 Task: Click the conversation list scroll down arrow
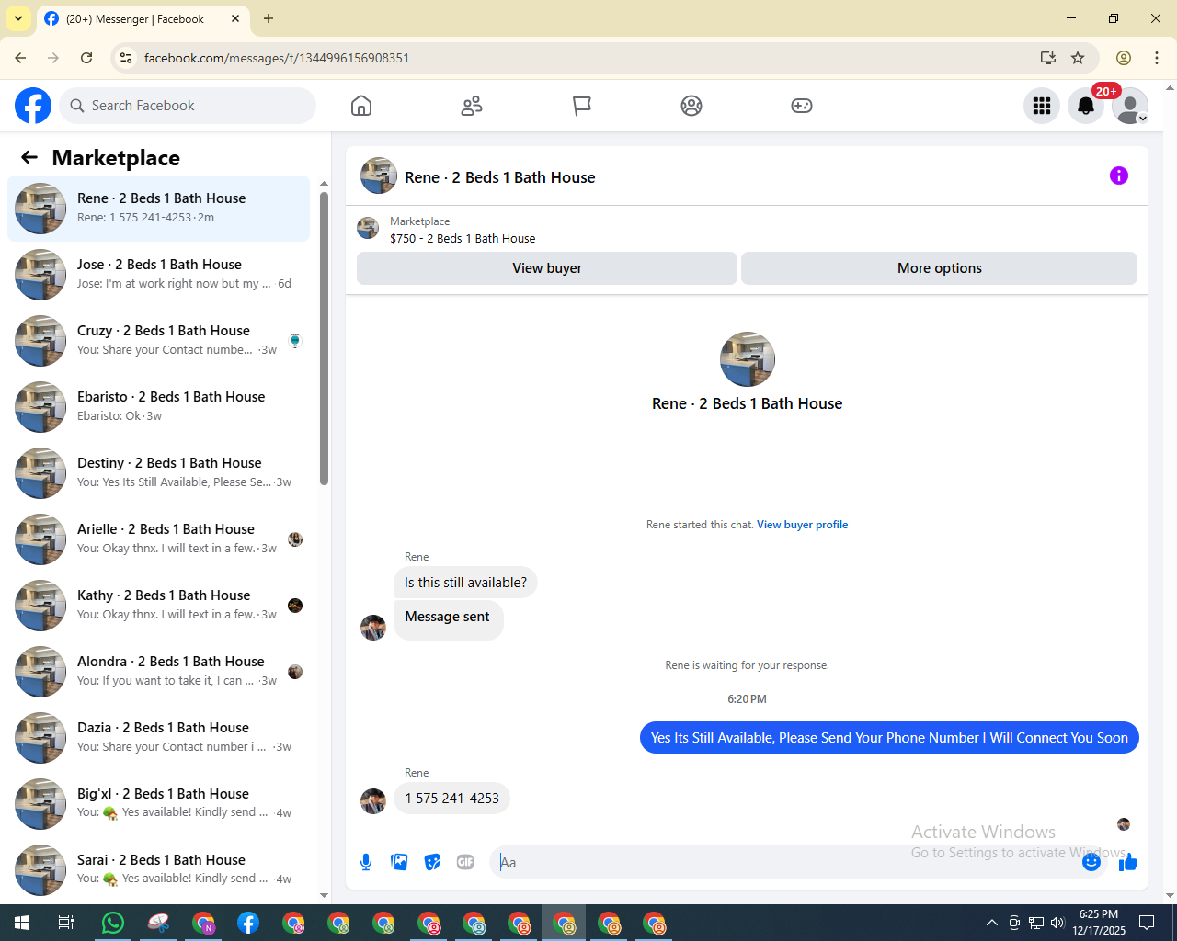click(x=324, y=895)
